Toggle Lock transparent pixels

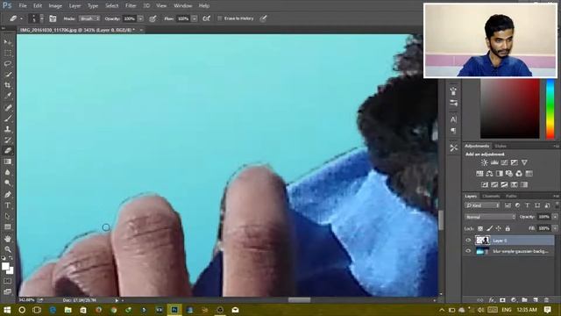tap(480, 228)
